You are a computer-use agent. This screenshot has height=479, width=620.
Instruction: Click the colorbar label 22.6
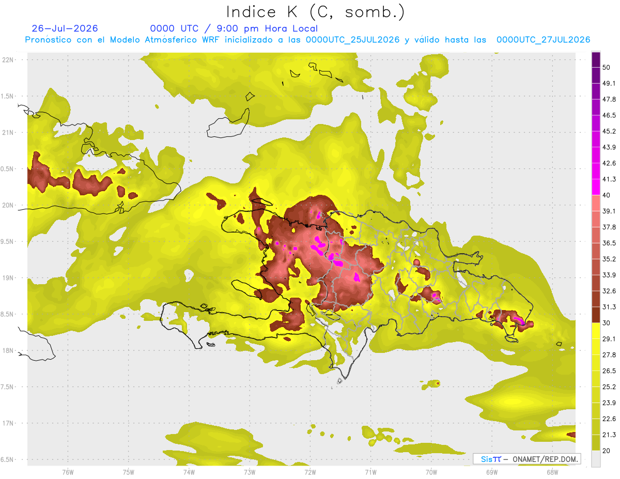(x=609, y=419)
